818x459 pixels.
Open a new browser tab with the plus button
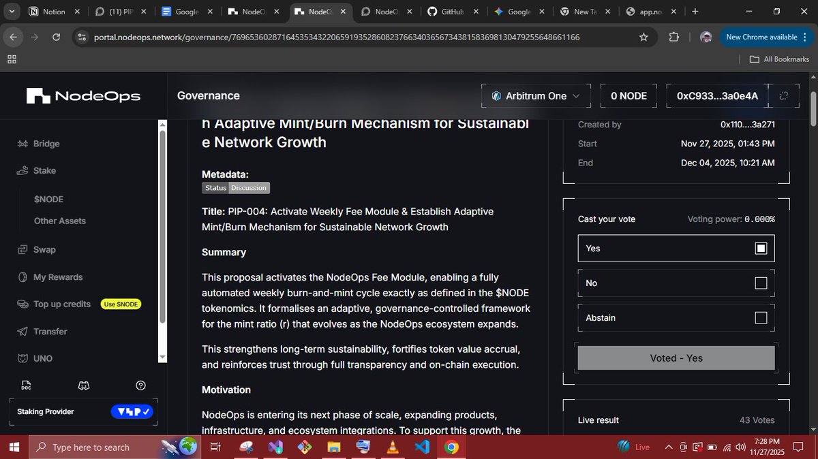pos(695,12)
